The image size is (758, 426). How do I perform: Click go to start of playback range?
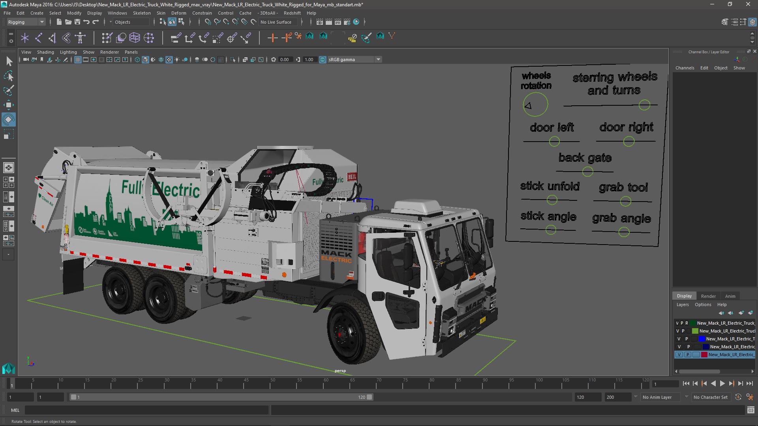pos(686,383)
